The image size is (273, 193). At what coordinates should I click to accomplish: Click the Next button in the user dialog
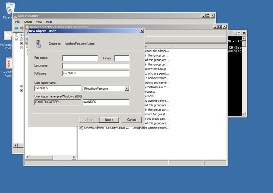109,120
